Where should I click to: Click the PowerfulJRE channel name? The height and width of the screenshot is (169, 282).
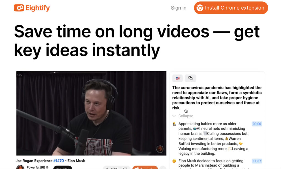pyautogui.click(x=36, y=167)
